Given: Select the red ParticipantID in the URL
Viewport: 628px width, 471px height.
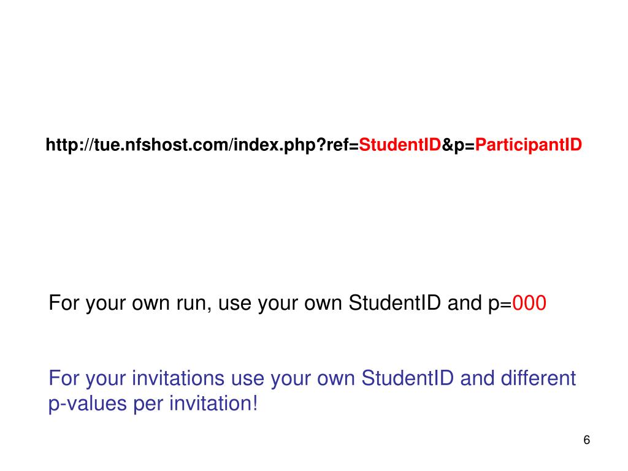Looking at the screenshot, I should pos(528,145).
